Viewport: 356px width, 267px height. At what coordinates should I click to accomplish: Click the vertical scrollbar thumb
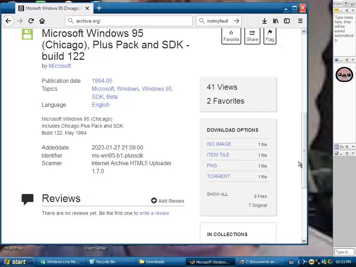point(304,150)
